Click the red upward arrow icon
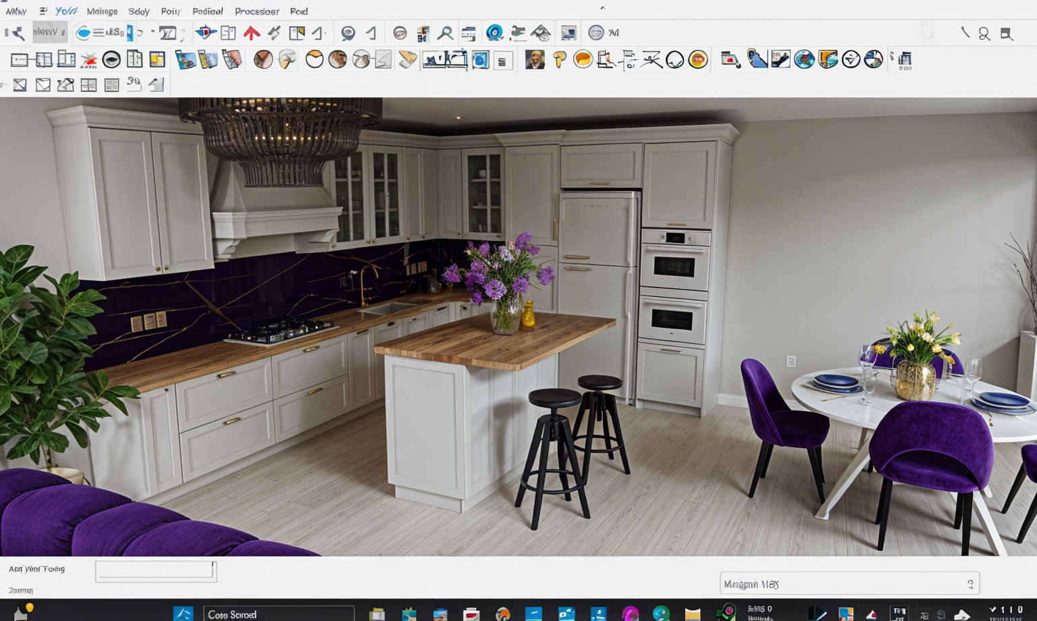 click(x=252, y=33)
